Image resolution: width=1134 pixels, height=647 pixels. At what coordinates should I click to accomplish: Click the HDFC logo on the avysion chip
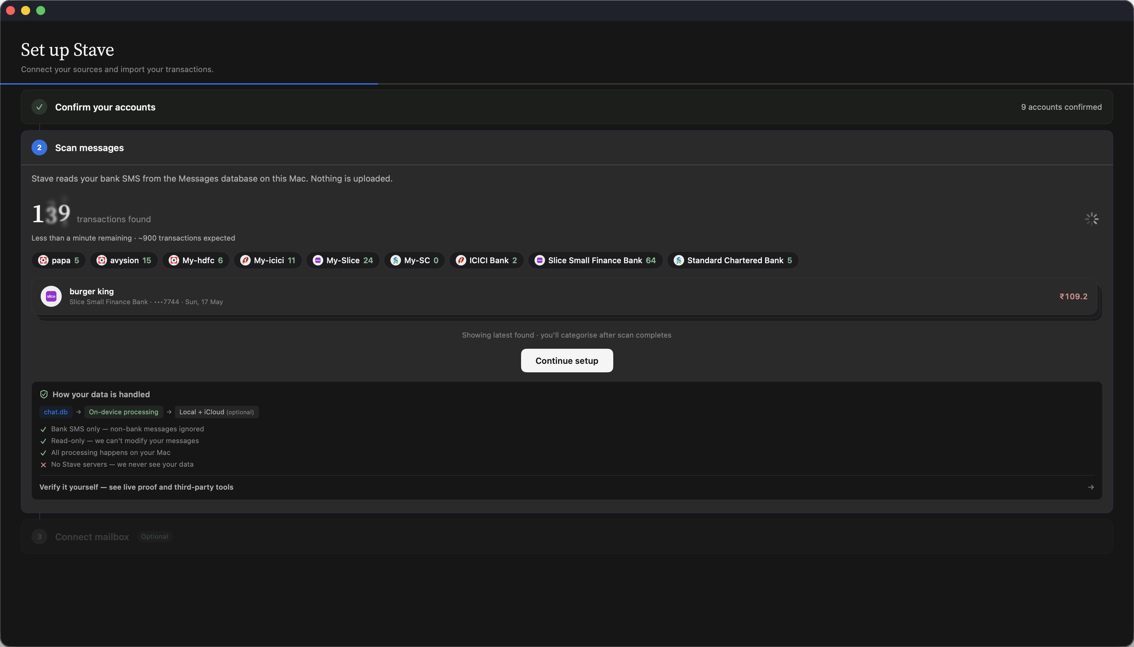click(101, 260)
